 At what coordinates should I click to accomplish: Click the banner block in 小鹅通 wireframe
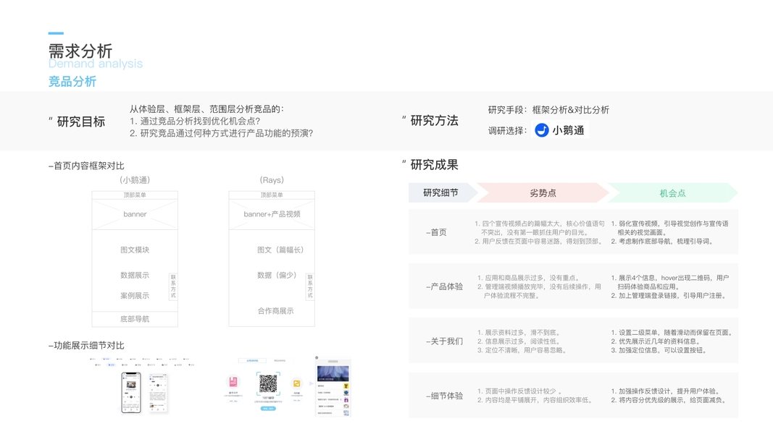click(135, 214)
